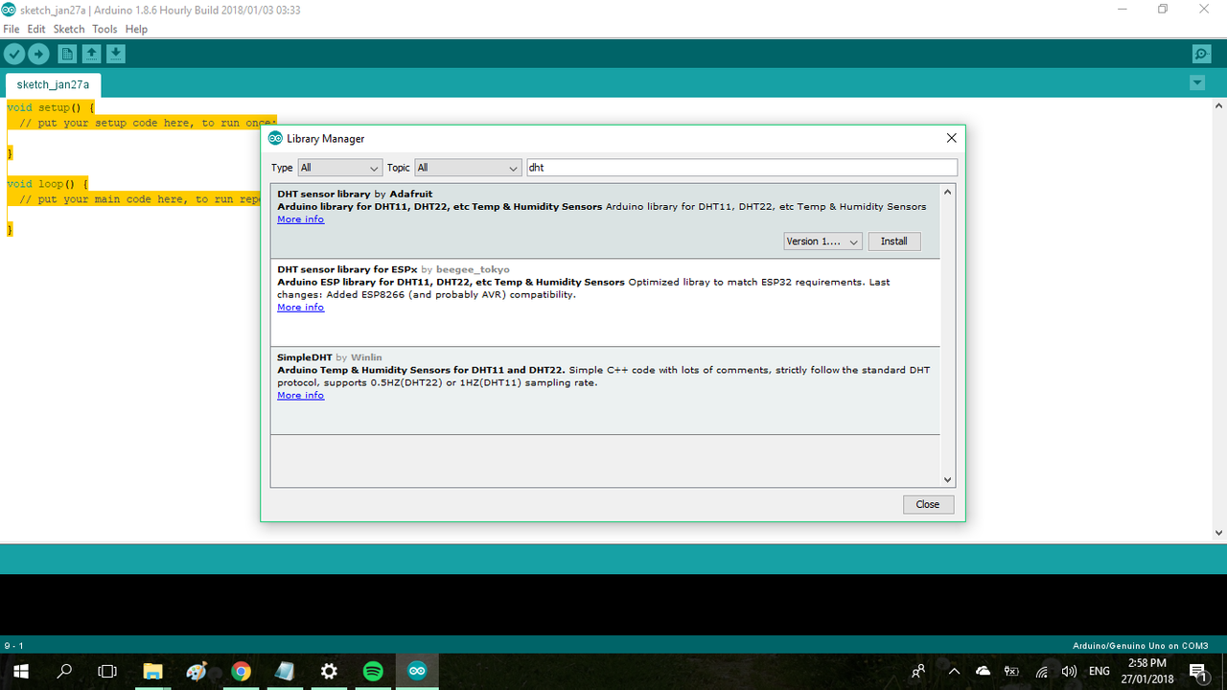Open the Tools menu
Screen dimensions: 1227x690
point(104,30)
